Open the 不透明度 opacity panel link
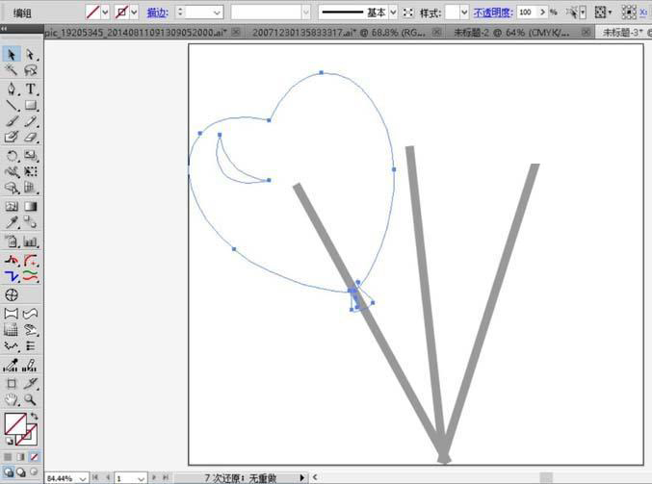652x484 pixels. click(493, 13)
